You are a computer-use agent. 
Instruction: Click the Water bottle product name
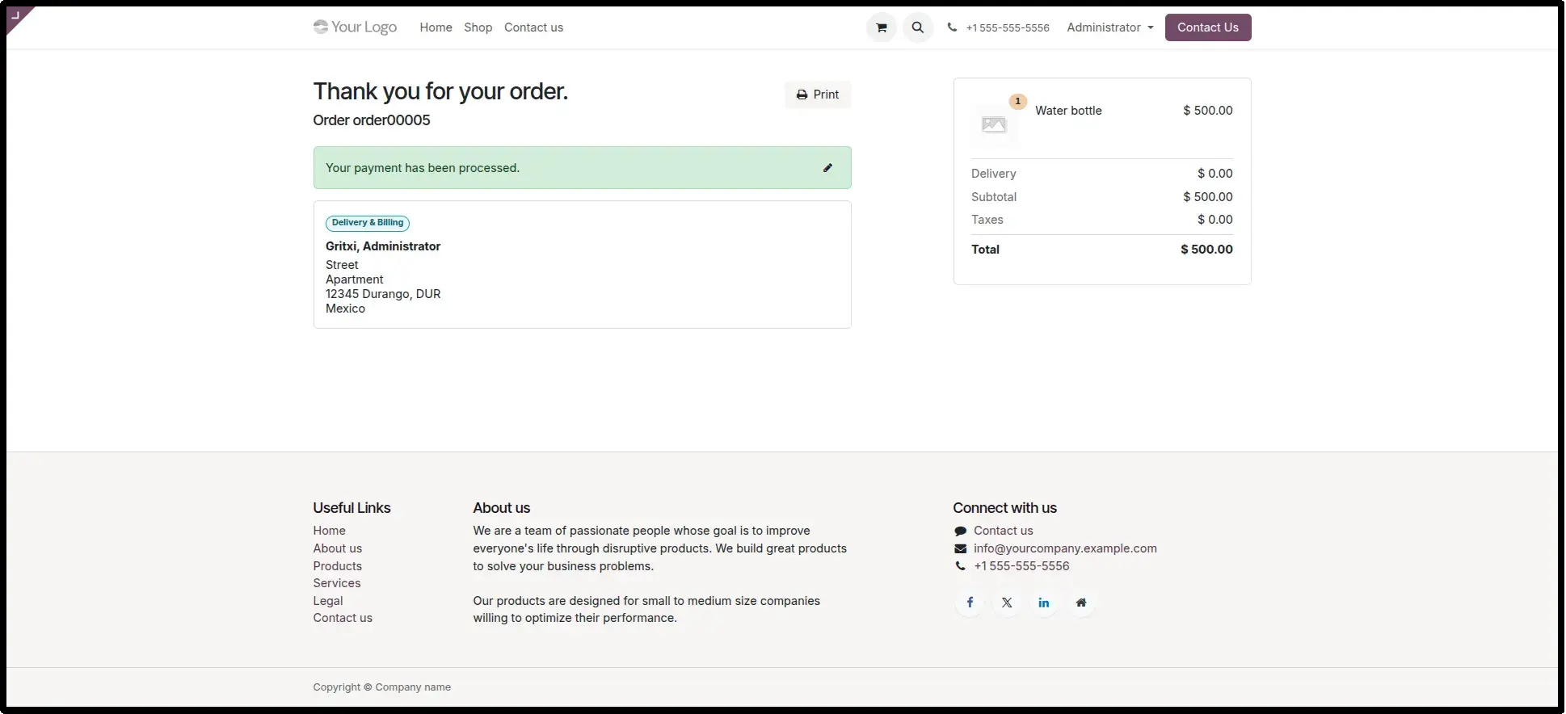click(x=1068, y=111)
